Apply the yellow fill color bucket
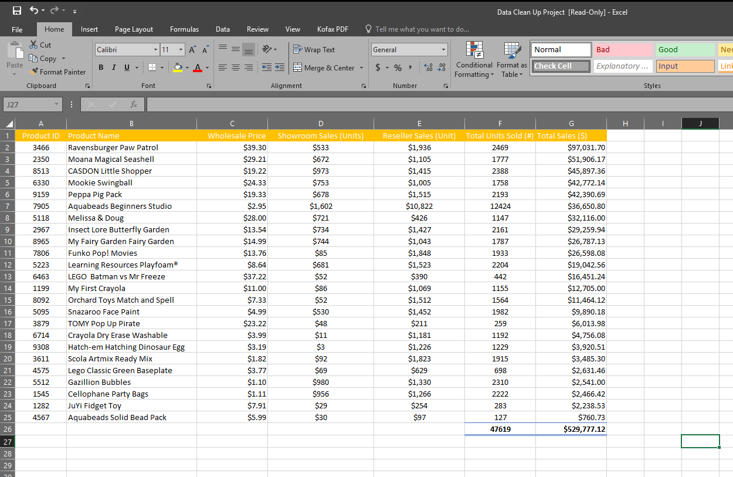The width and height of the screenshot is (733, 477). click(178, 68)
